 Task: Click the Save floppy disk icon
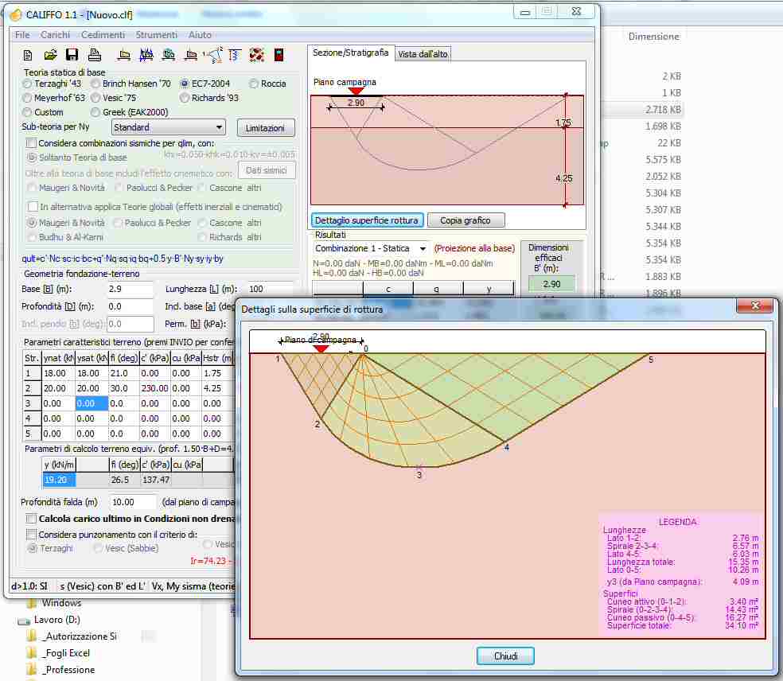[x=72, y=55]
